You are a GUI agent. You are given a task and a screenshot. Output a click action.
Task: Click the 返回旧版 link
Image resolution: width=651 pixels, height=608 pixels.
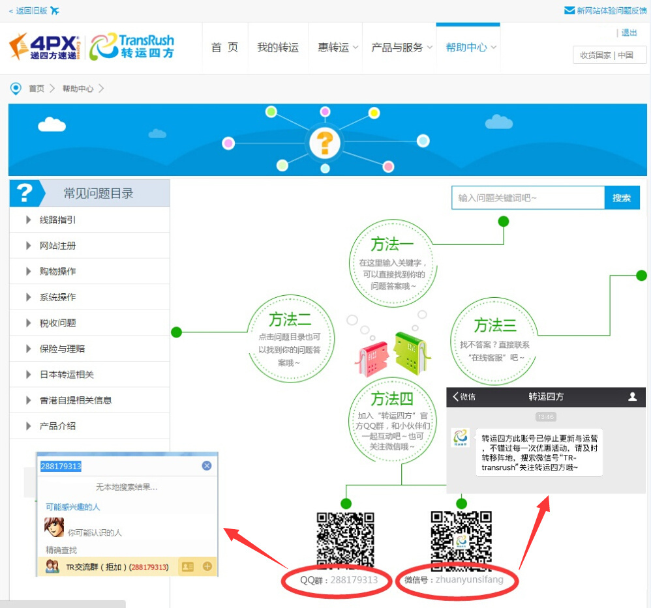(31, 11)
